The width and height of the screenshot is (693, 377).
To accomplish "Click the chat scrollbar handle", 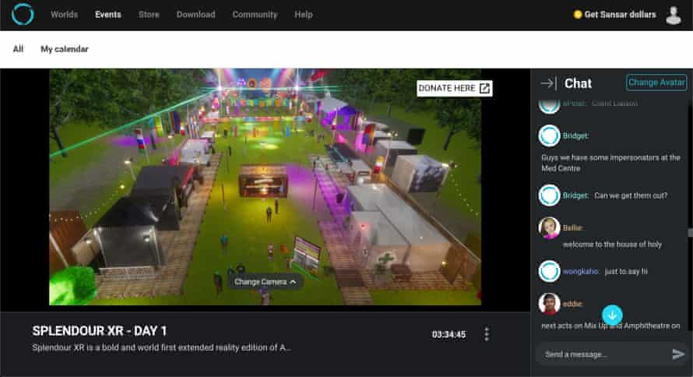I will tap(690, 232).
